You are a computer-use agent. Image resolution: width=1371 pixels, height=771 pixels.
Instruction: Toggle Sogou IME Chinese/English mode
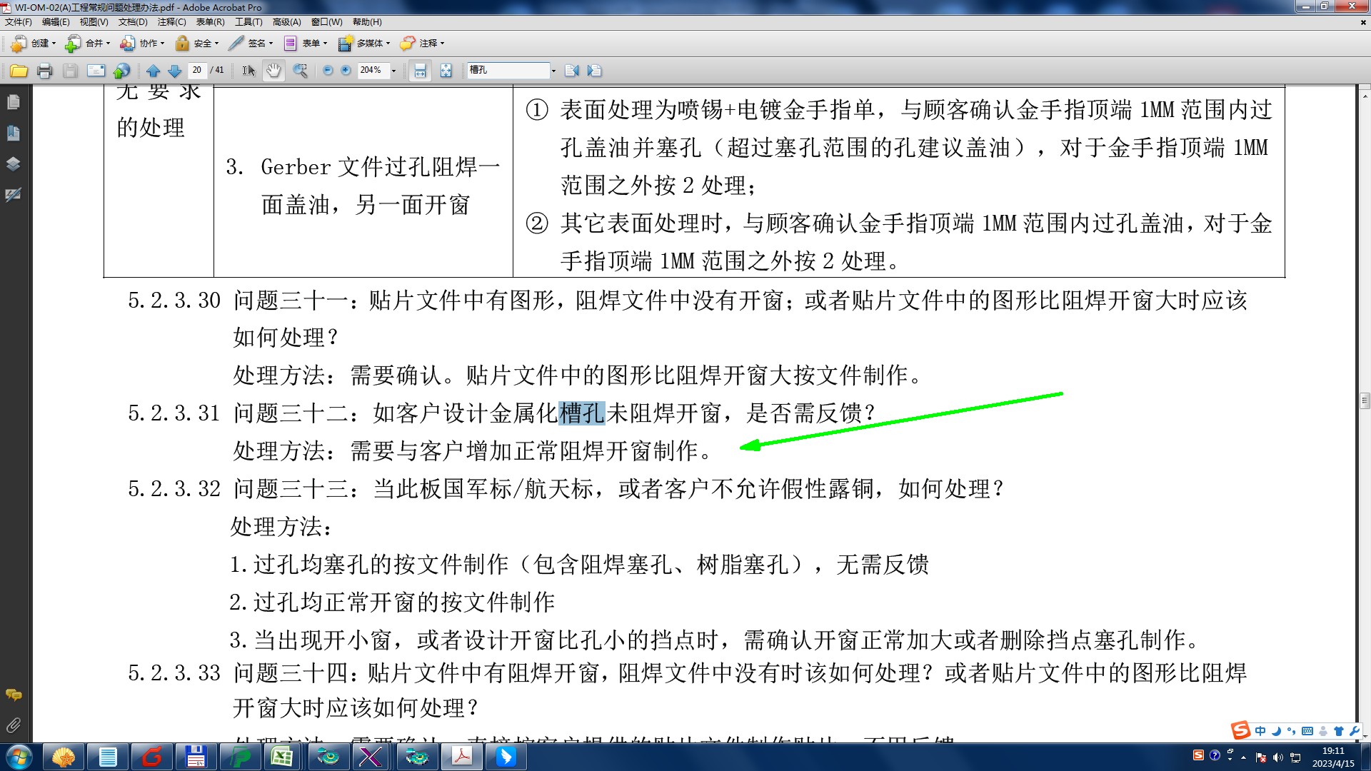tap(1260, 730)
